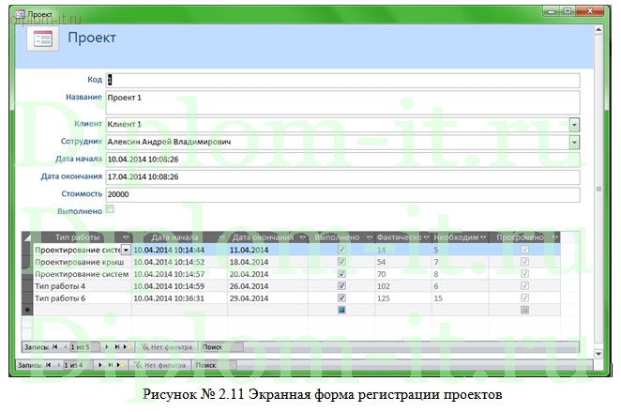
Task: Click the Access window title bar icon
Action: (x=20, y=14)
